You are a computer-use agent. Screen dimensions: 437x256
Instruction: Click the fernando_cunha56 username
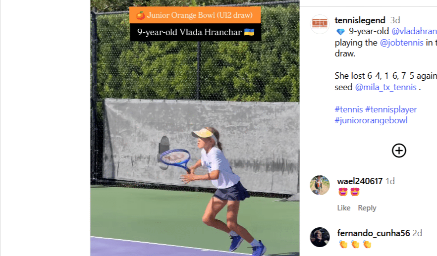pyautogui.click(x=374, y=233)
